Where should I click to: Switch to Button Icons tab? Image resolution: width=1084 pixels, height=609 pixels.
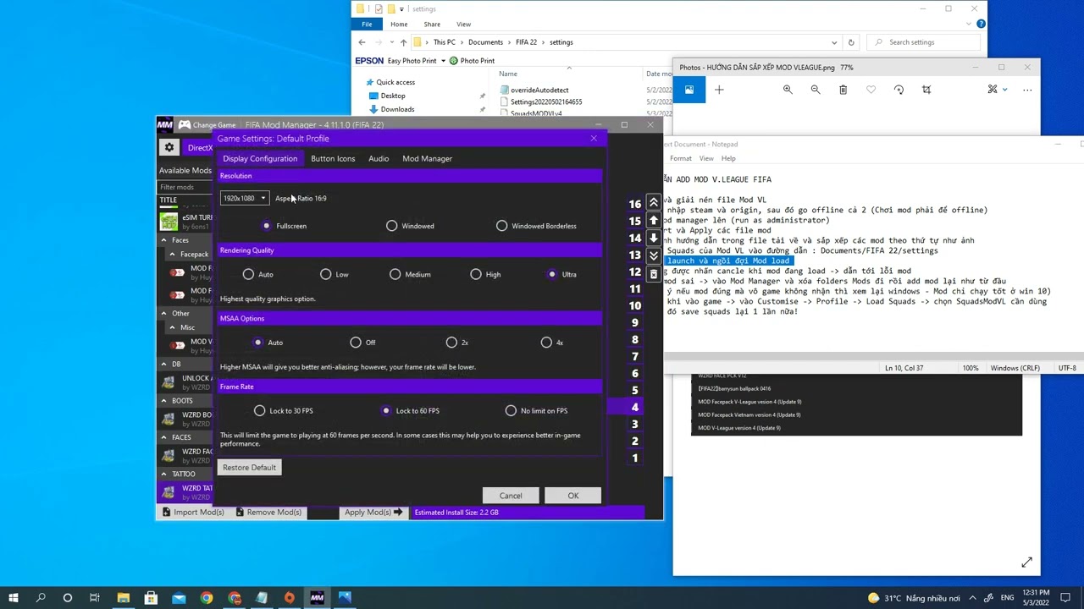tap(333, 158)
